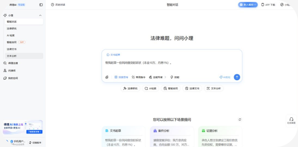Click the 得理AI 焕新上线 banner image
The height and width of the screenshot is (147, 298).
pos(23,127)
